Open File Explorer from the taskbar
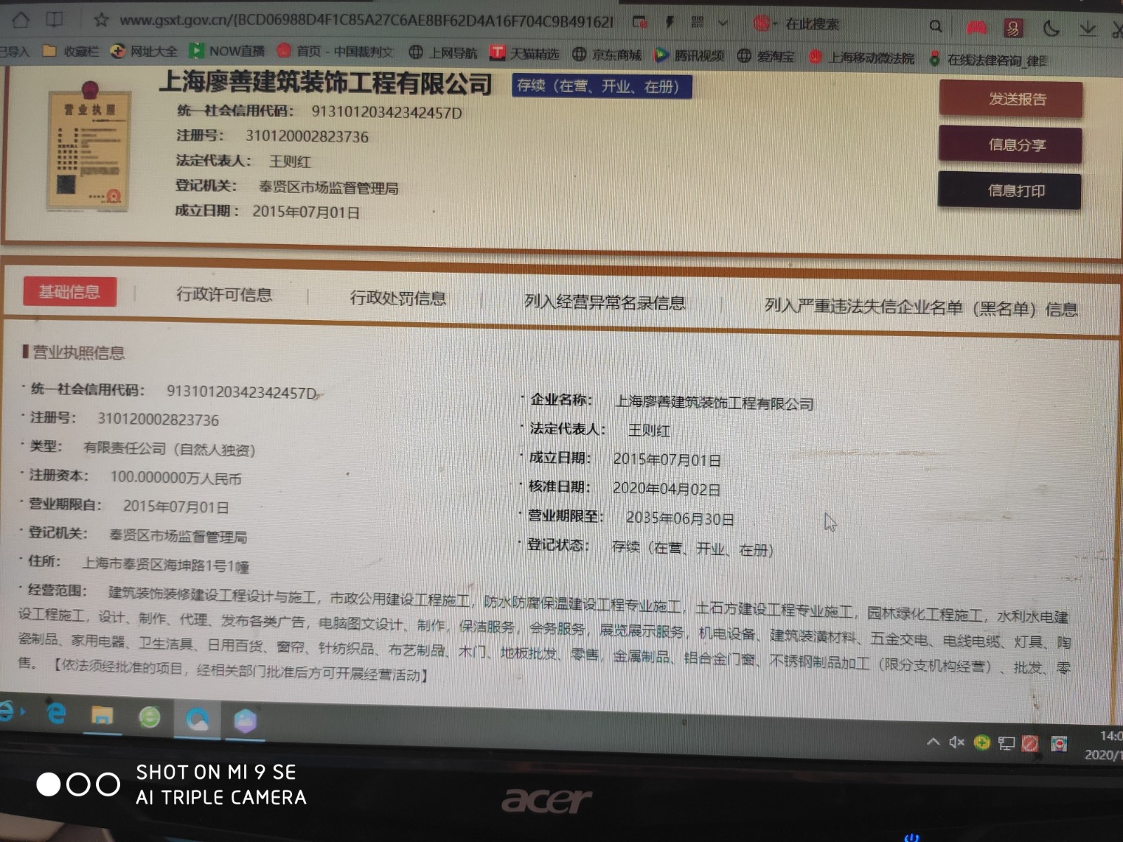 pos(102,716)
